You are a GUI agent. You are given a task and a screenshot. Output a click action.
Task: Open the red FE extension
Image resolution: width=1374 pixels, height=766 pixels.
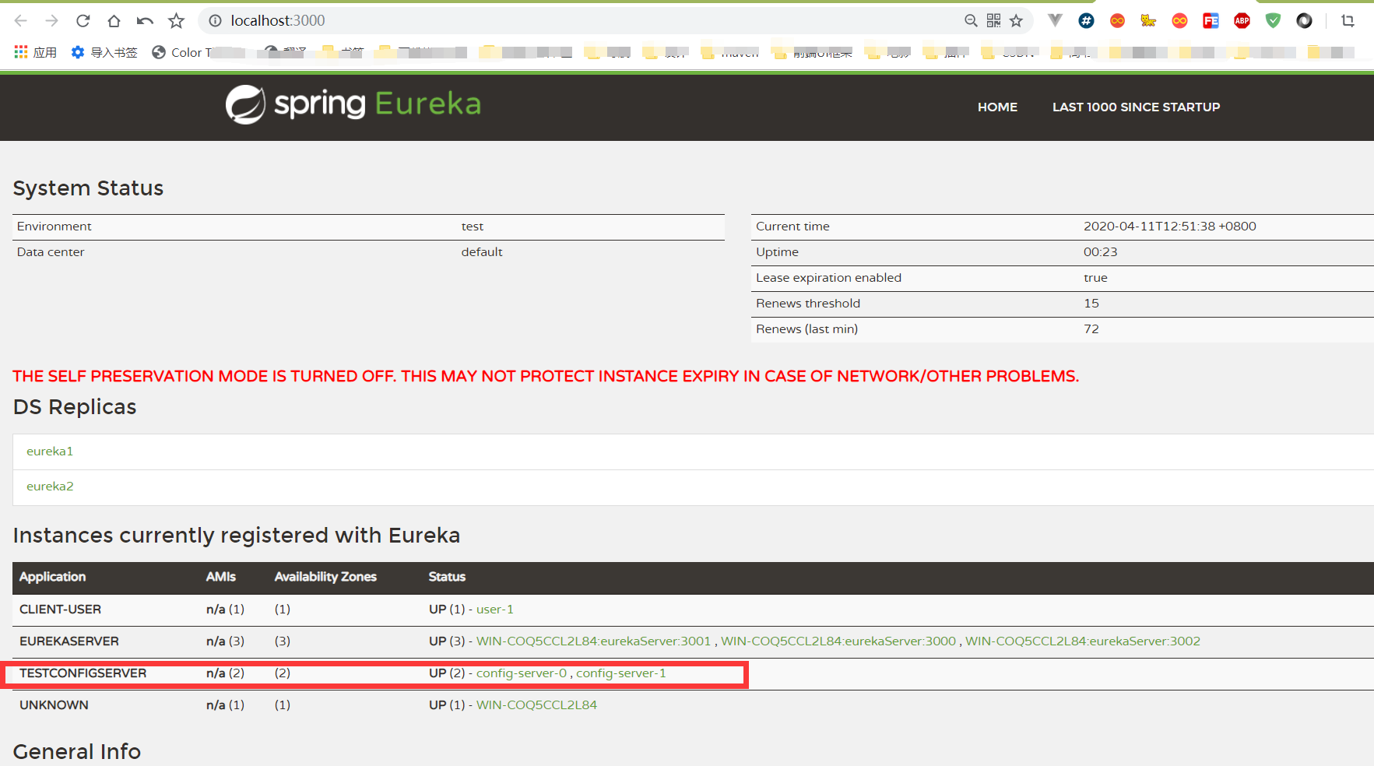[x=1211, y=21]
